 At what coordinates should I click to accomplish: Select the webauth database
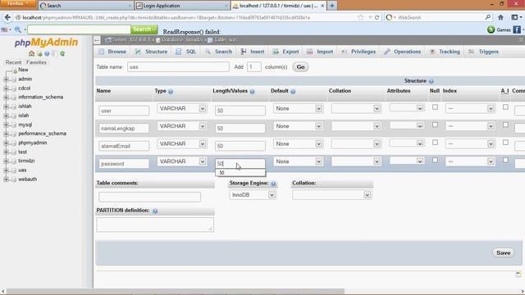click(27, 179)
